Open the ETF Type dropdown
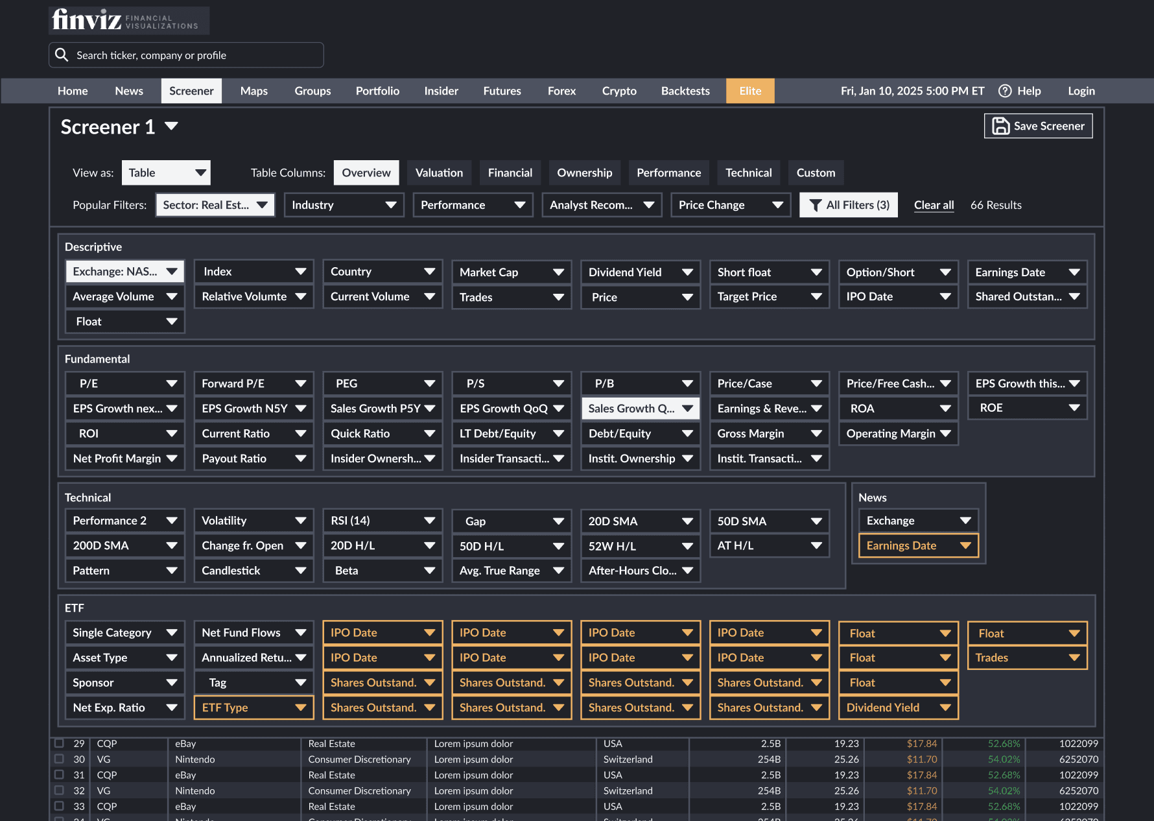 [253, 708]
